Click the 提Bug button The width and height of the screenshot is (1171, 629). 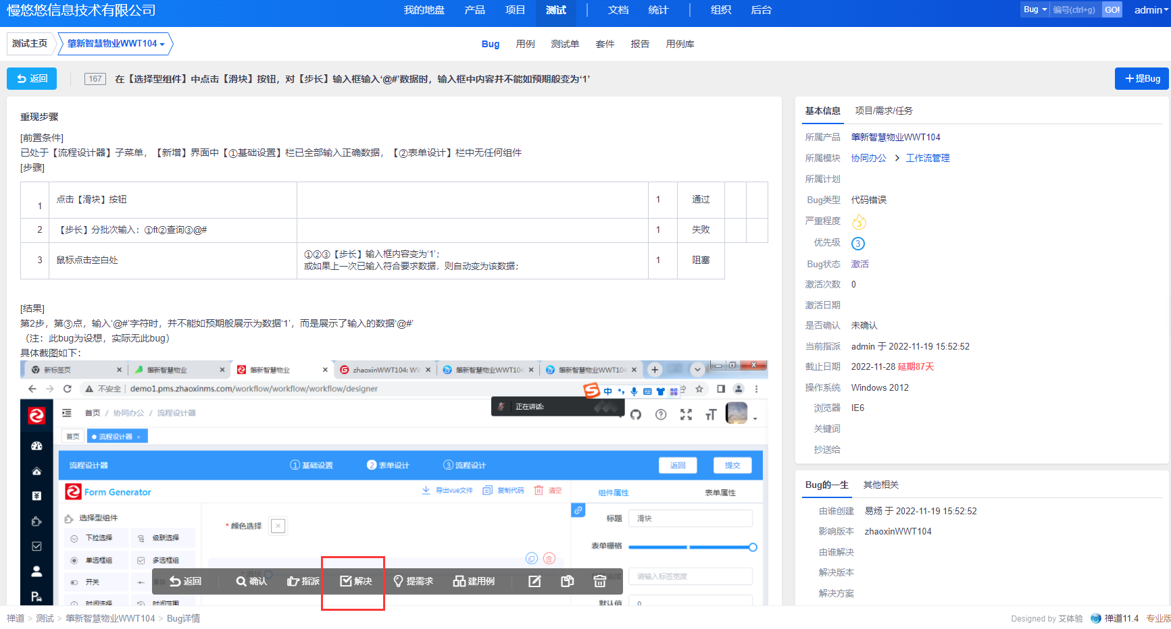[x=1142, y=78]
